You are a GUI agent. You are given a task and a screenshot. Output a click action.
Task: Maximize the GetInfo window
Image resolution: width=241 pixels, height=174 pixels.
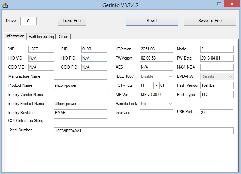(x=219, y=4)
